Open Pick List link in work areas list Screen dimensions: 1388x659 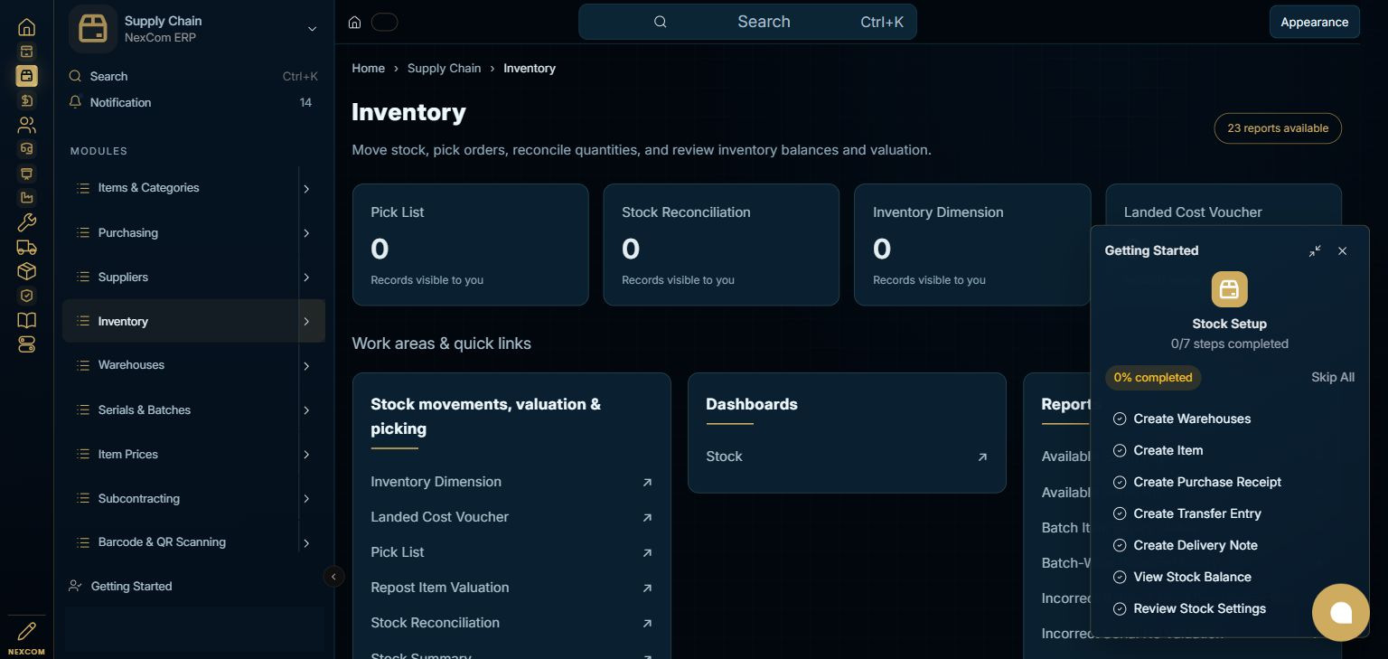[511, 552]
